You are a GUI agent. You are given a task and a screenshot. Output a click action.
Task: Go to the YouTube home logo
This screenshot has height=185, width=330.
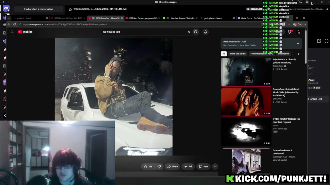[x=25, y=32]
